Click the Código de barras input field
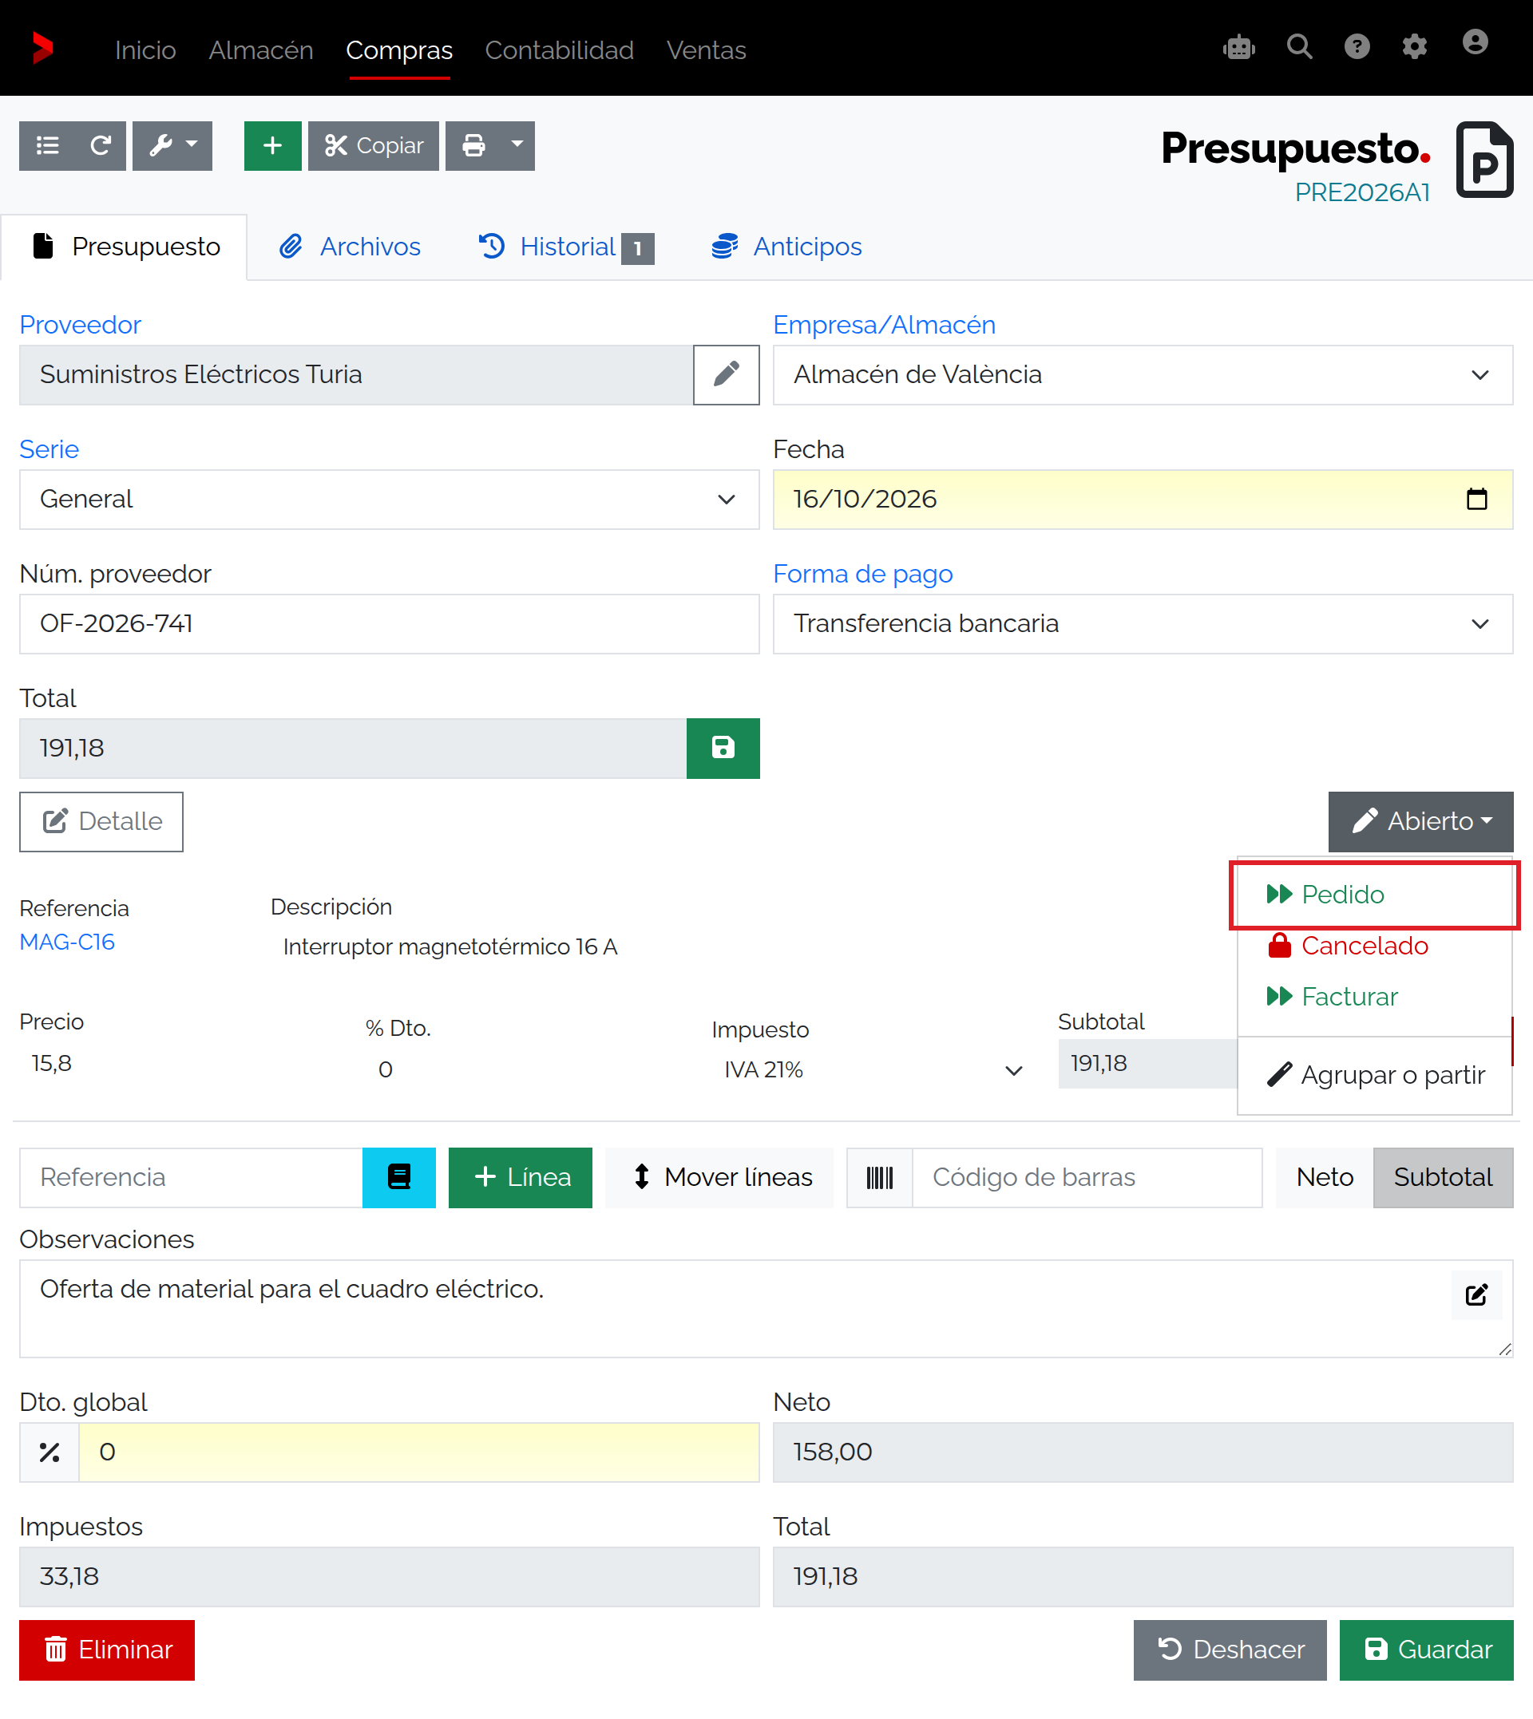The image size is (1533, 1719). point(1087,1177)
